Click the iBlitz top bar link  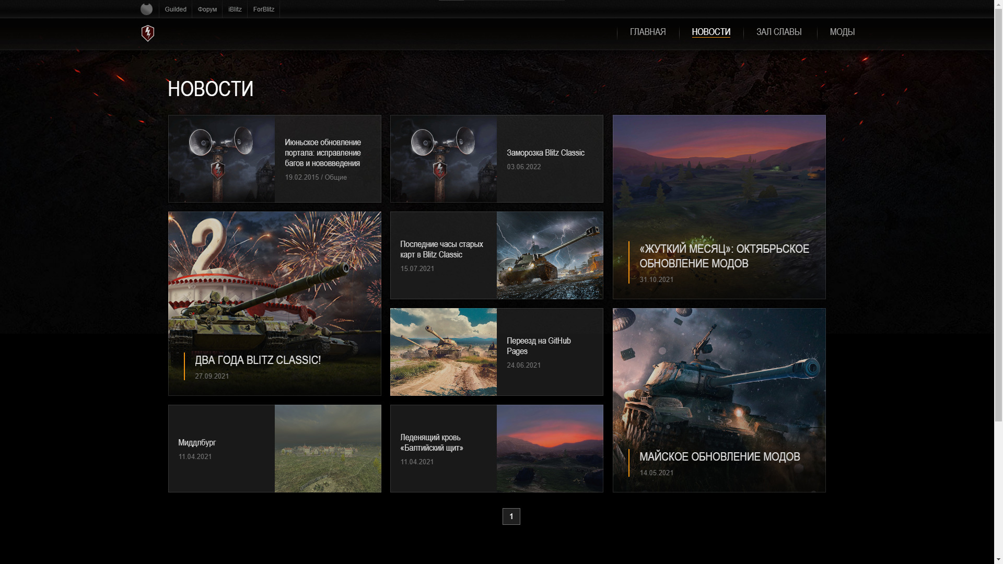(235, 9)
